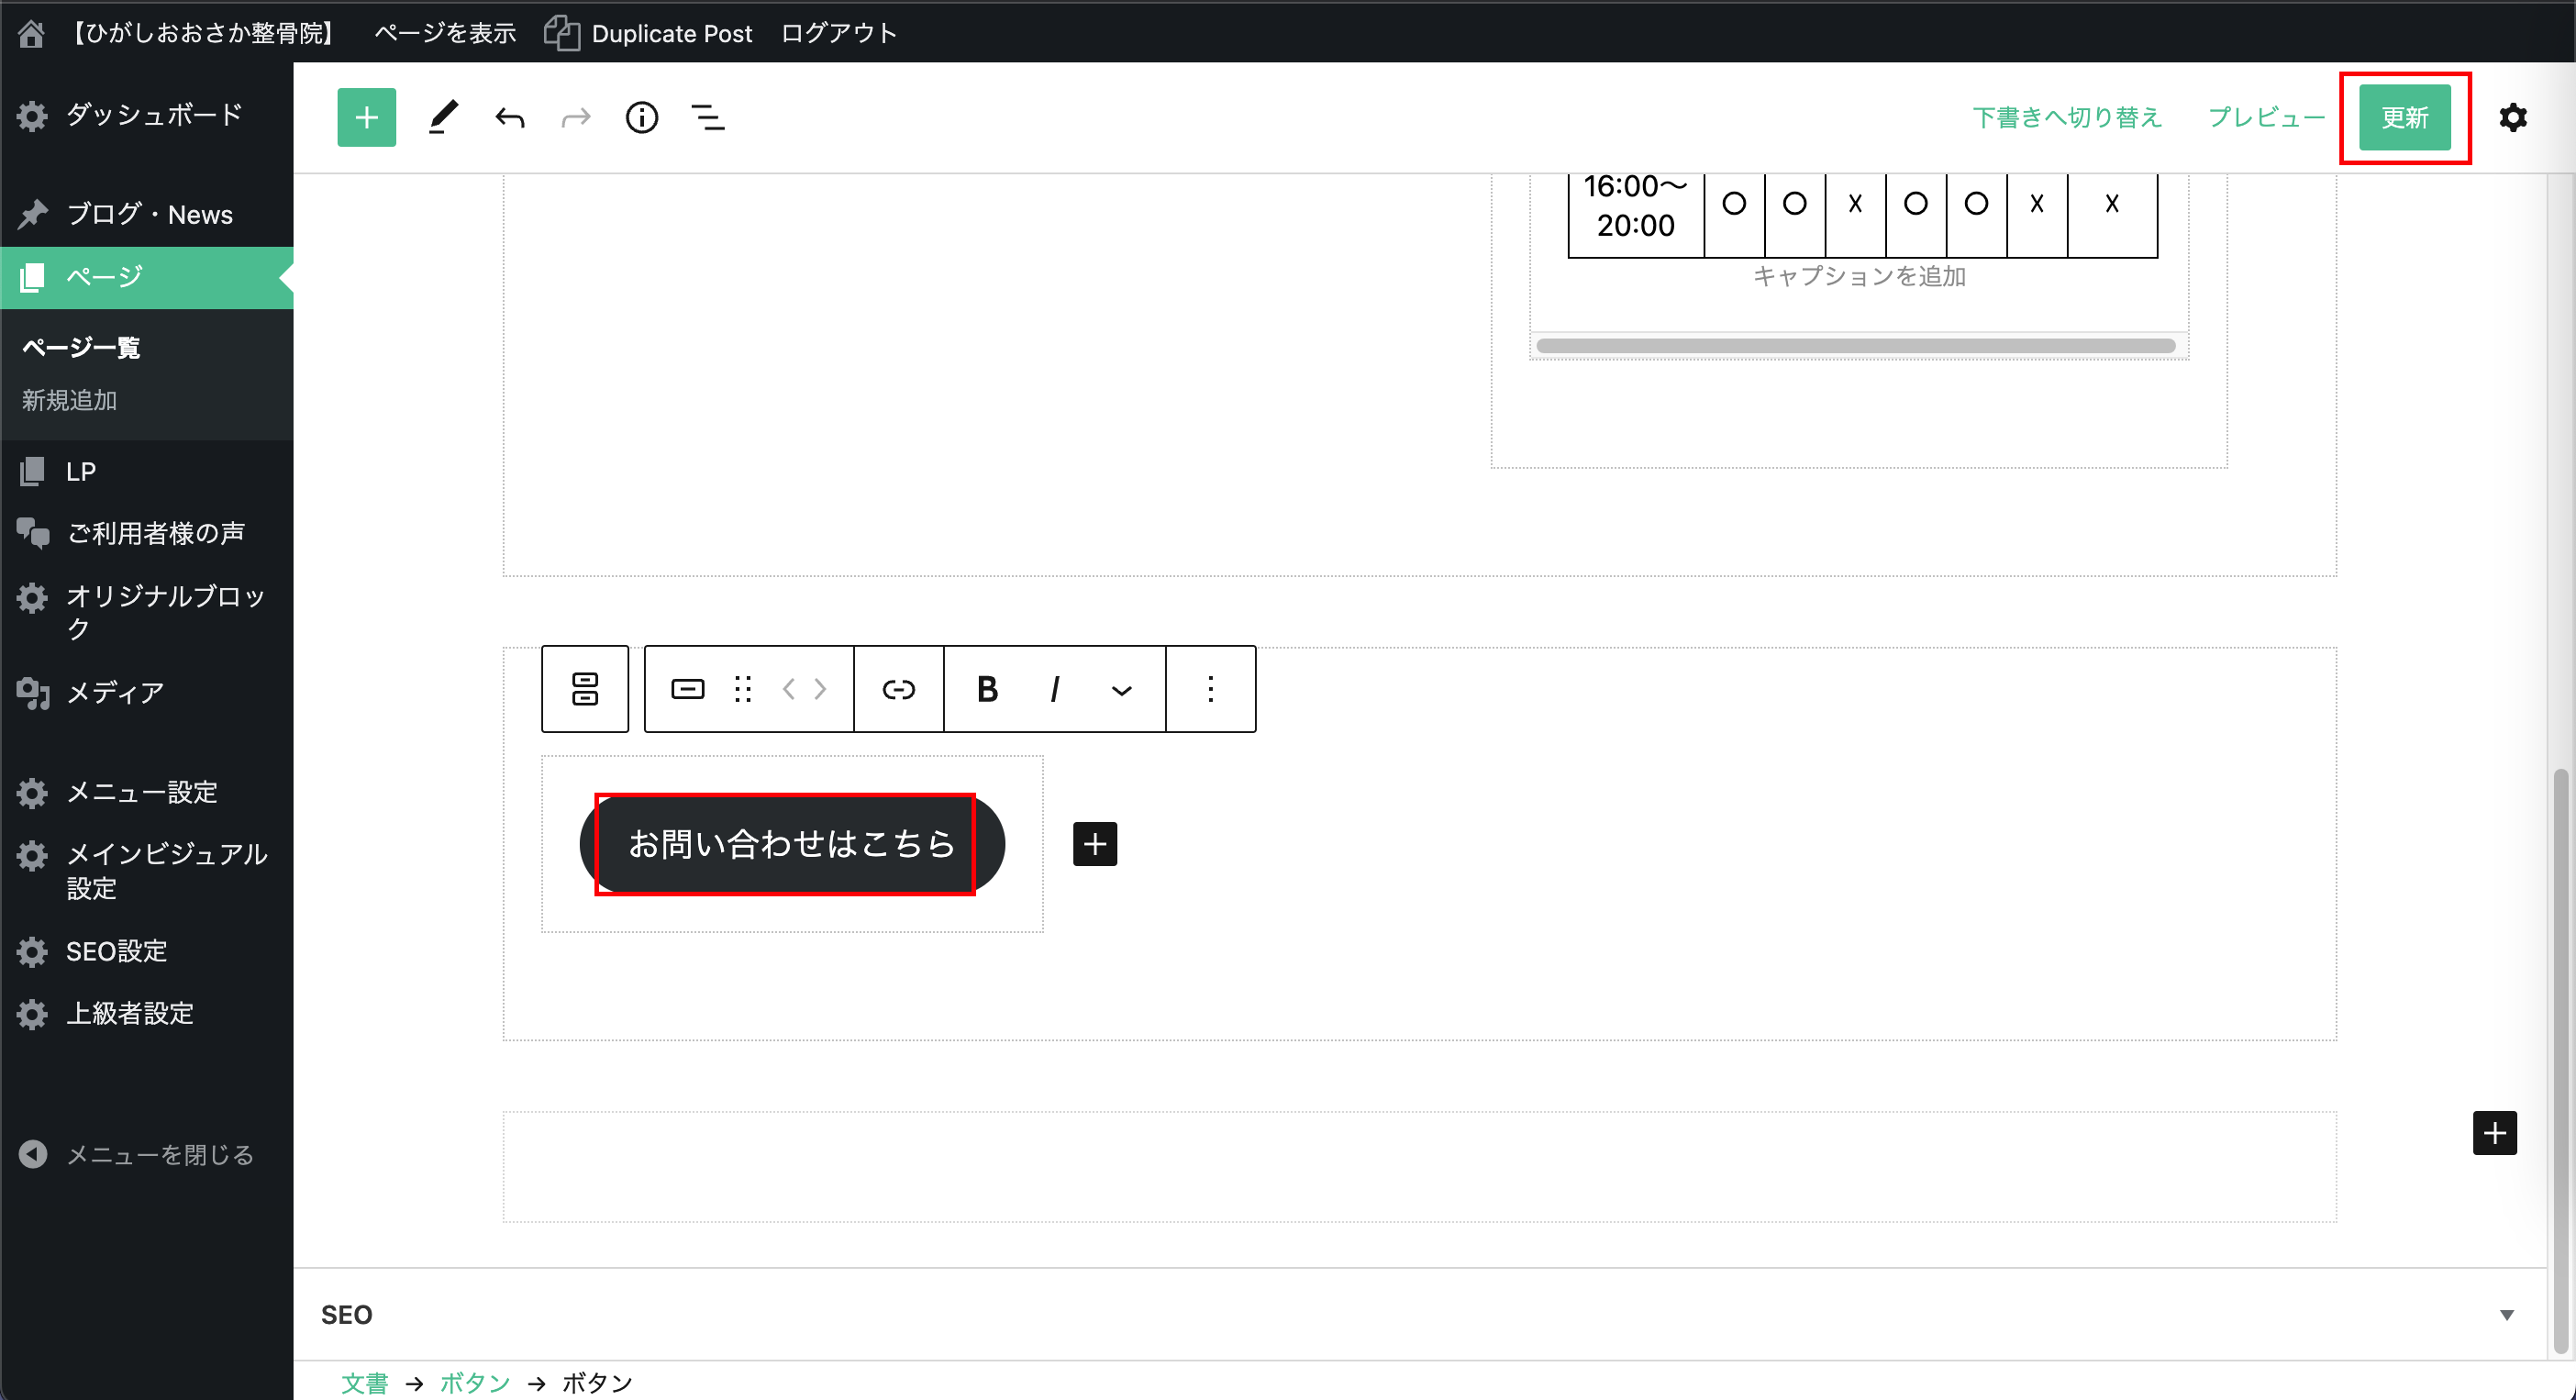Click the green add block inserter button
This screenshot has height=1400, width=2576.
click(366, 118)
